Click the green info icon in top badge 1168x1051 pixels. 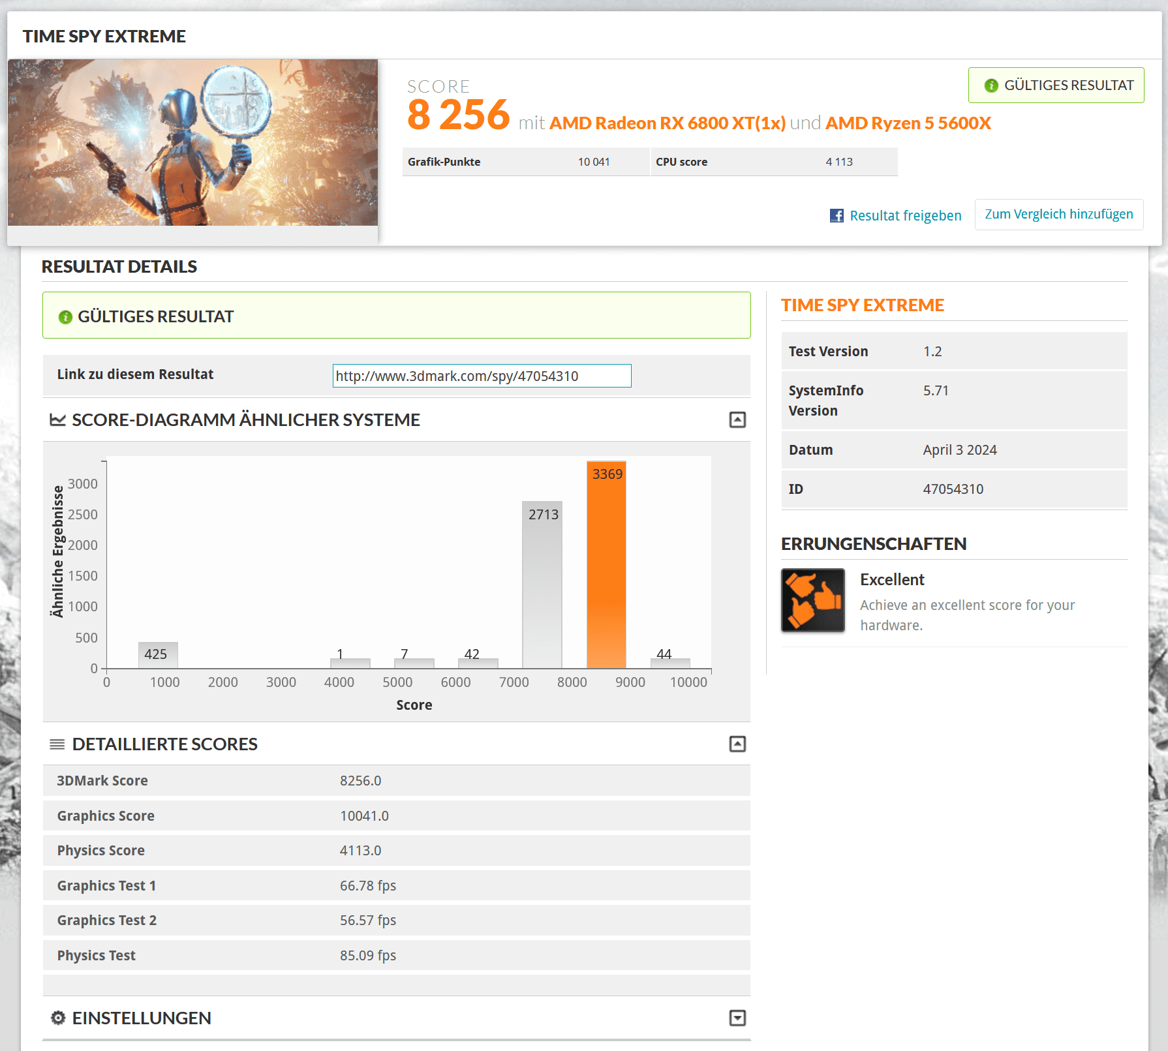point(991,85)
